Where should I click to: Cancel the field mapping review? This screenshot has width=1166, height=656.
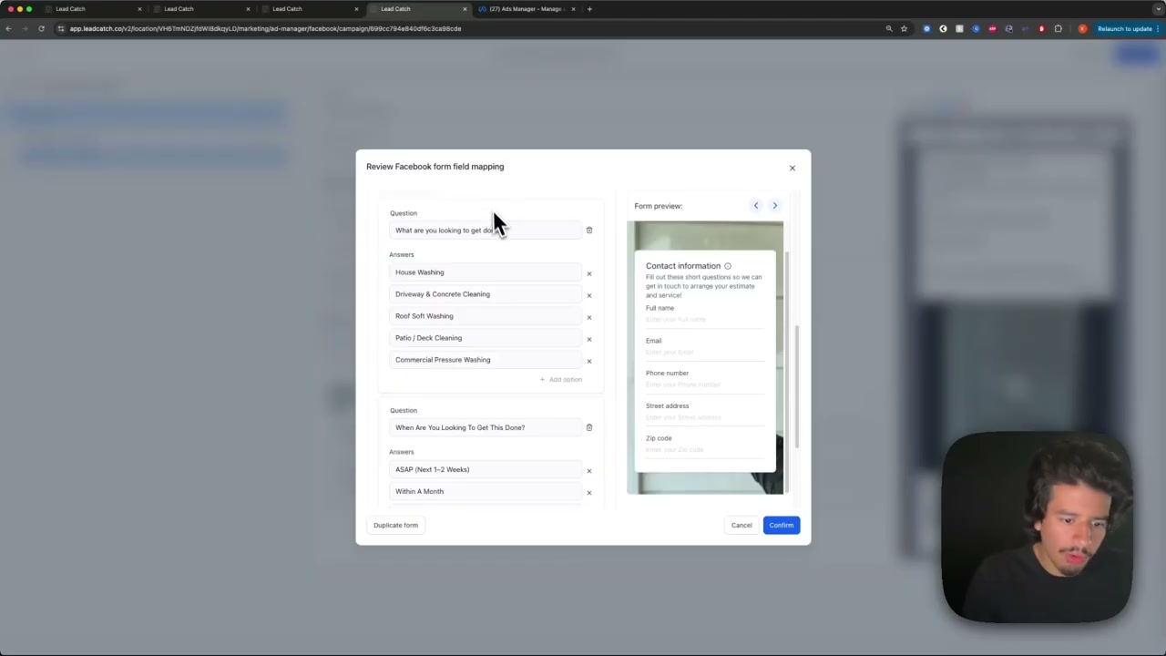tap(742, 525)
